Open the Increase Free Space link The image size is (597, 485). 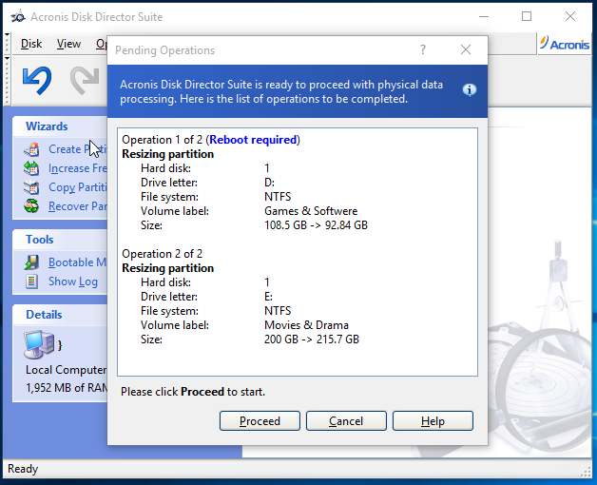click(78, 168)
